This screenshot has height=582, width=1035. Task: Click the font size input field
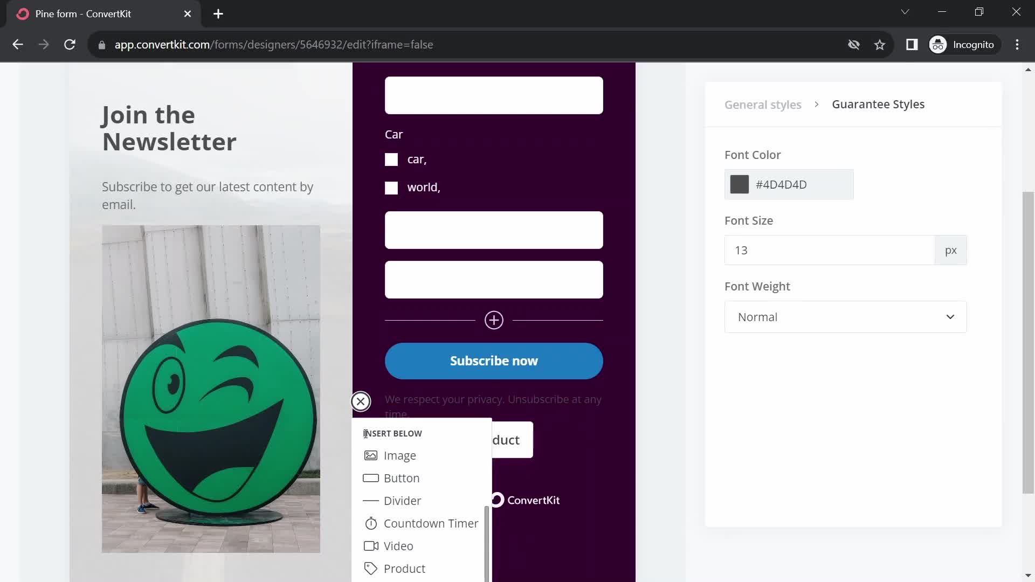tap(830, 250)
